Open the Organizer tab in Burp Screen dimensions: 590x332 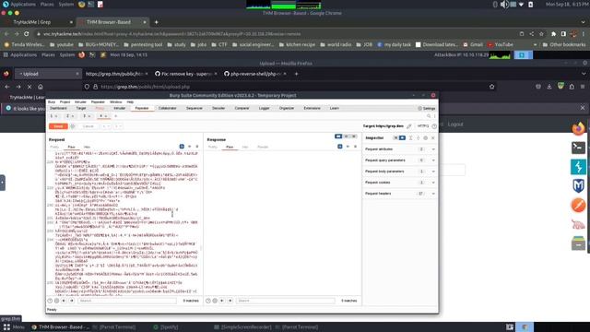(287, 109)
